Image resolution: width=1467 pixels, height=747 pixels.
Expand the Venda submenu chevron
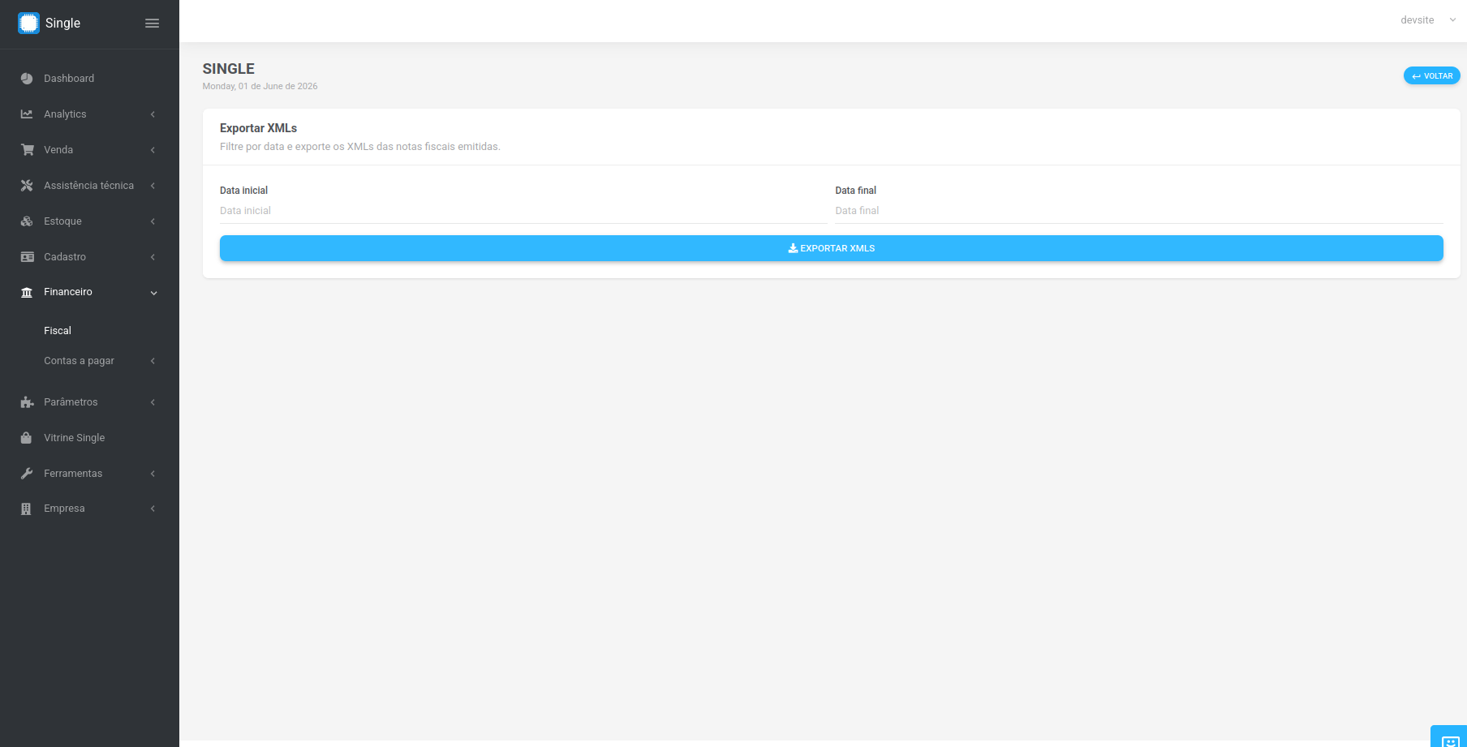[153, 150]
